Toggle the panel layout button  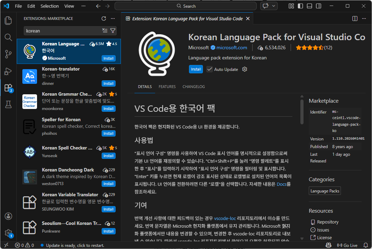pos(309,6)
